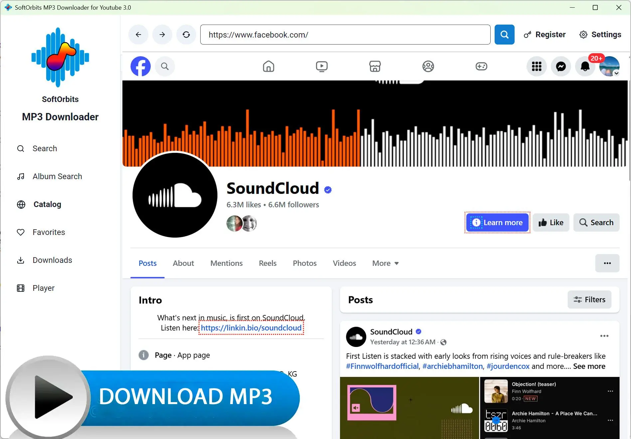Click the blue search button beside the URL
This screenshot has height=439, width=631.
pyautogui.click(x=504, y=35)
